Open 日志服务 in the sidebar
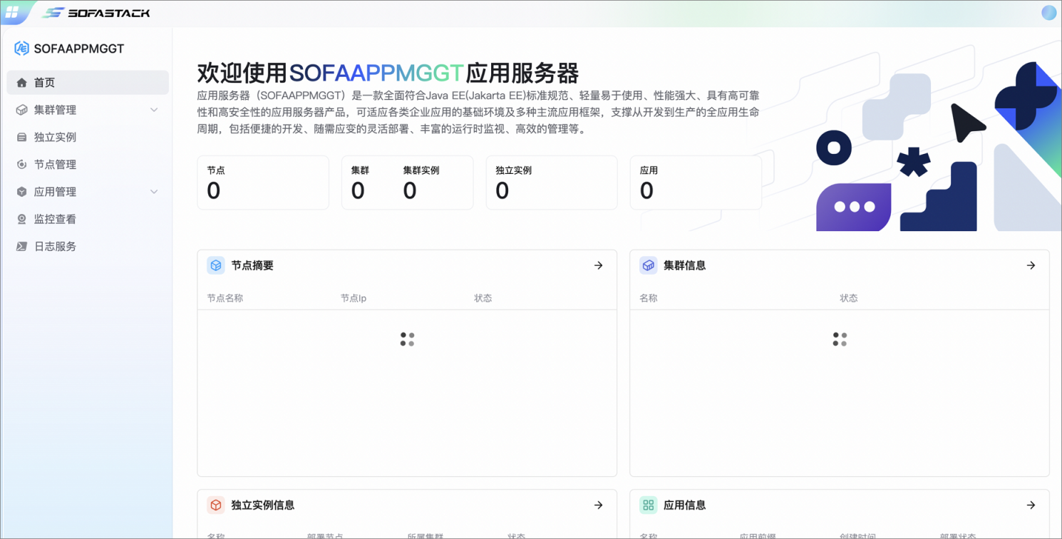This screenshot has width=1062, height=539. click(x=88, y=247)
